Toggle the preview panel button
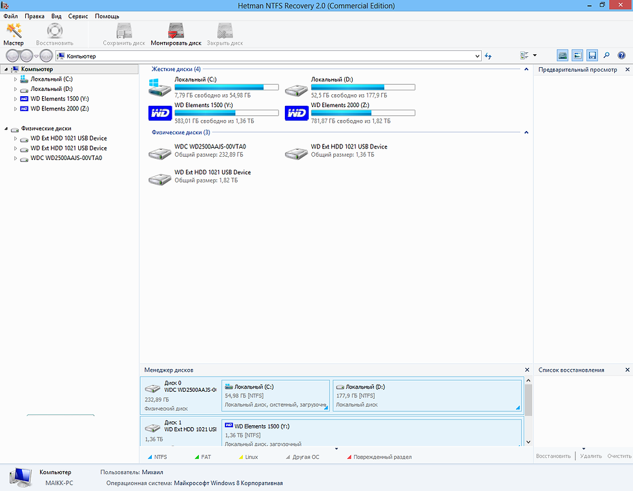Screen dimensions: 633x491 [x=577, y=55]
